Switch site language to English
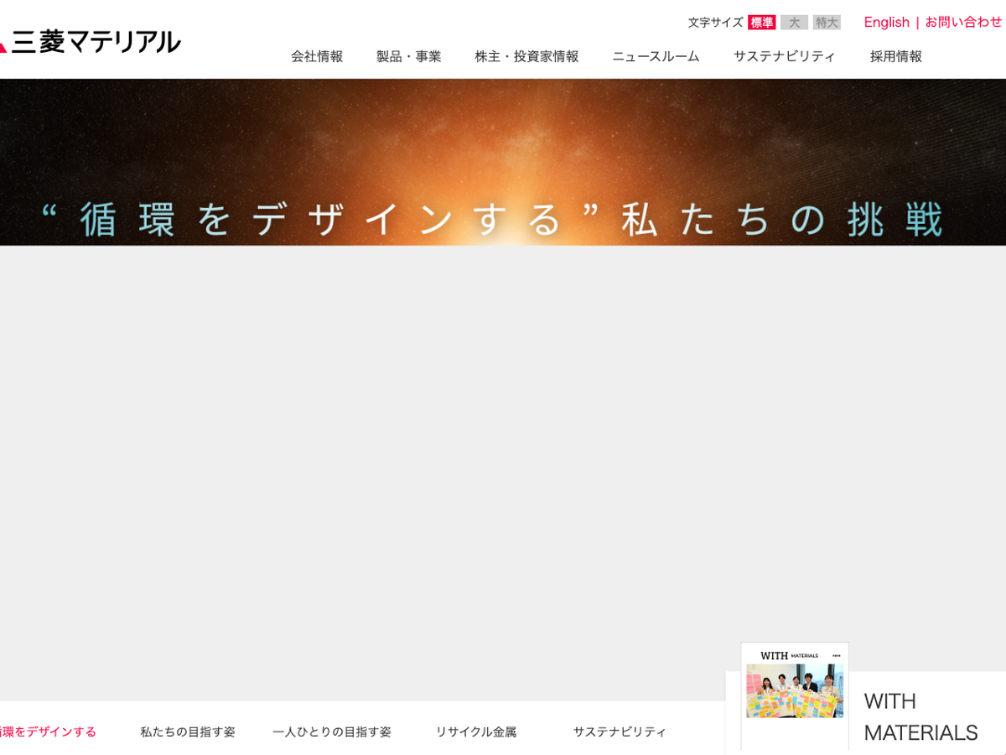Viewport: 1006px width, 755px height. click(x=886, y=23)
